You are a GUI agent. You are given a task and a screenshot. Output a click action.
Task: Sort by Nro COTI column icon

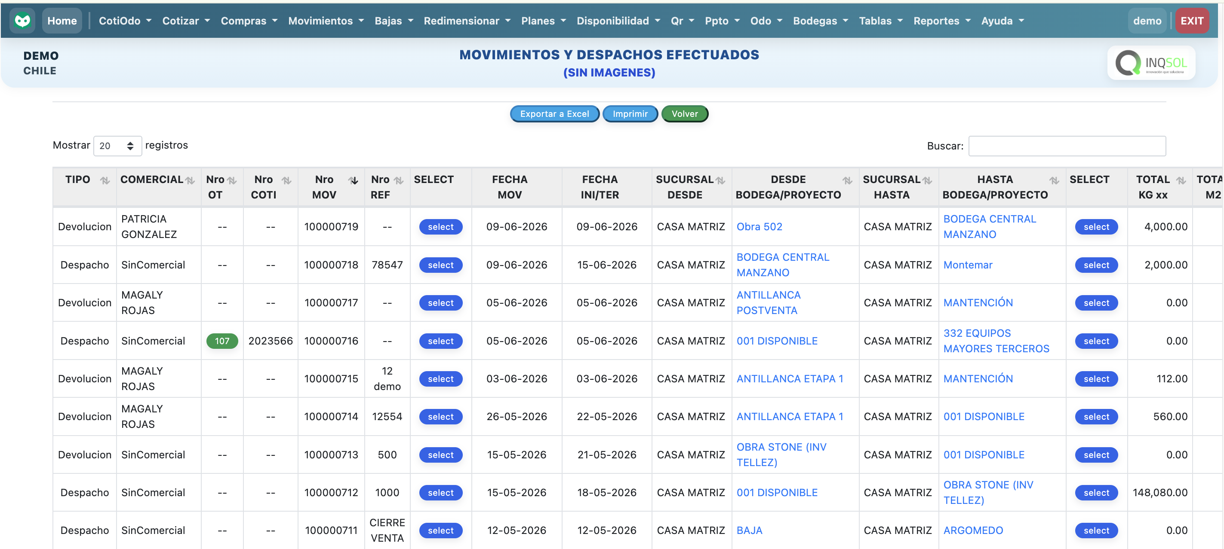pyautogui.click(x=286, y=180)
